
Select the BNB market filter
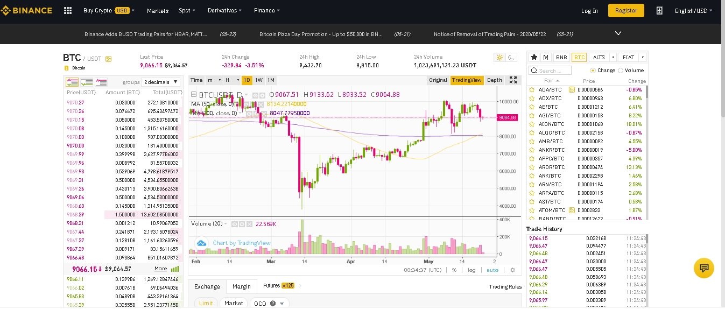tap(561, 57)
